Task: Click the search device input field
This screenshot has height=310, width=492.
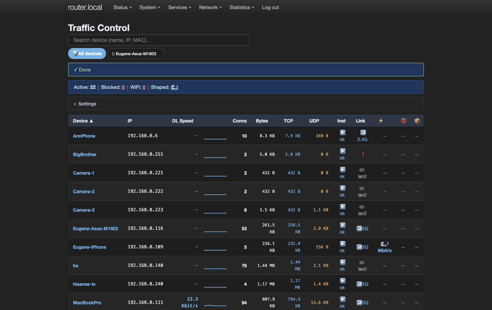Action: click(x=159, y=40)
